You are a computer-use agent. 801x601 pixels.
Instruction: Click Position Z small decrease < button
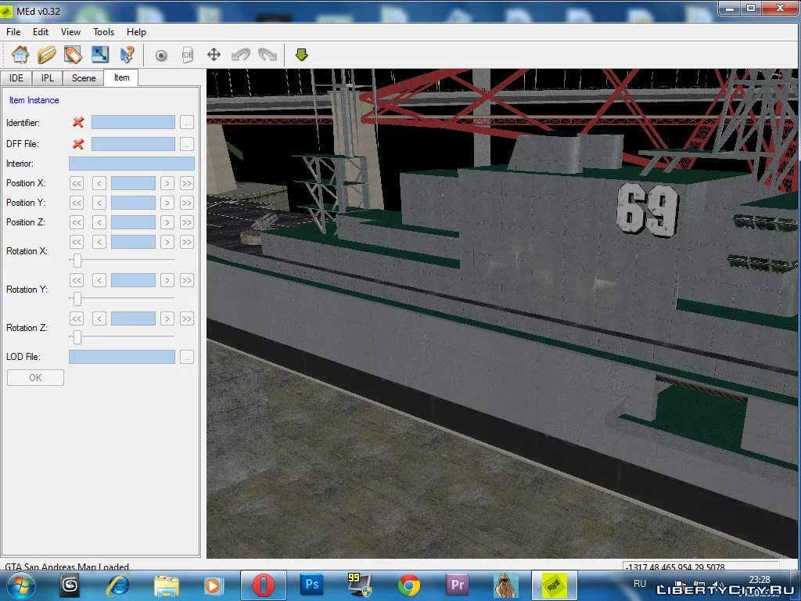click(x=99, y=222)
